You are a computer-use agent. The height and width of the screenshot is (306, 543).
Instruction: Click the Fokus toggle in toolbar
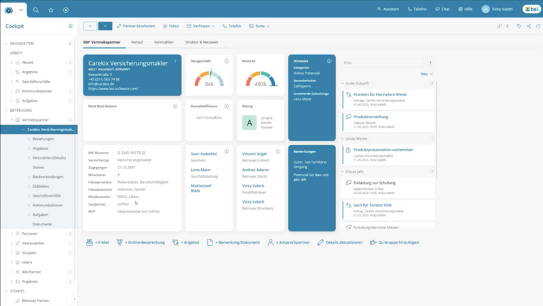(172, 26)
